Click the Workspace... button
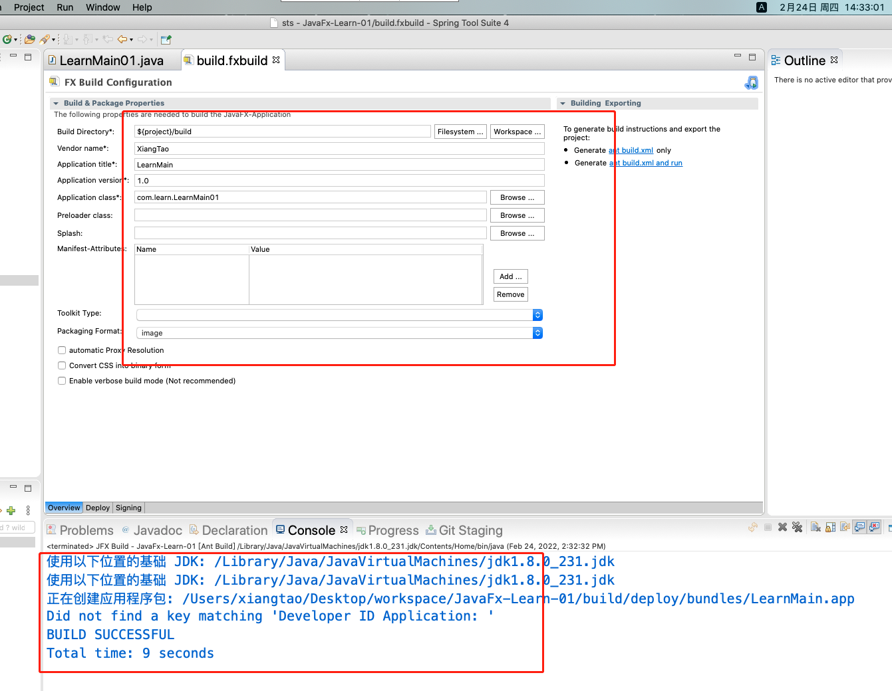 pyautogui.click(x=517, y=132)
